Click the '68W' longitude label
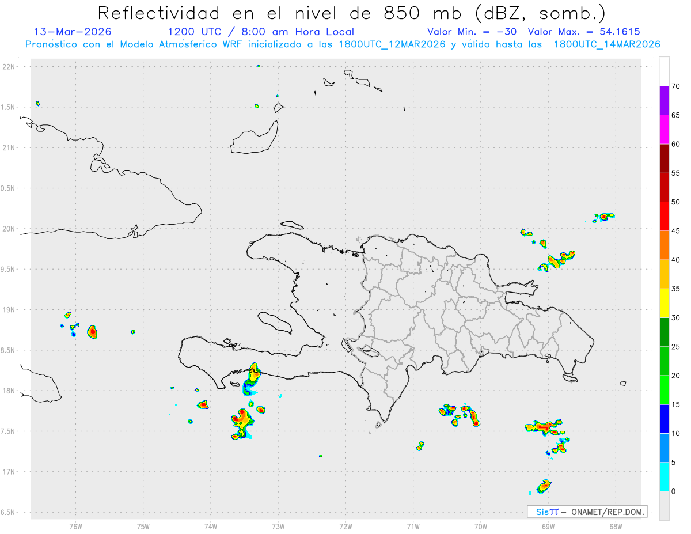Image resolution: width=691 pixels, height=534 pixels. click(616, 526)
